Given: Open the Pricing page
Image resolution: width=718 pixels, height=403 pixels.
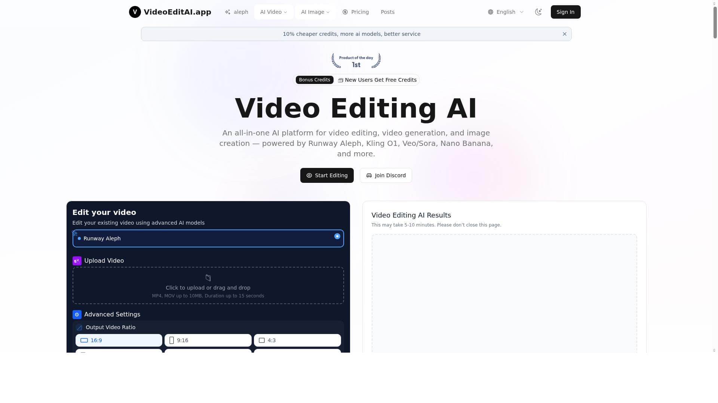Looking at the screenshot, I should tap(356, 12).
